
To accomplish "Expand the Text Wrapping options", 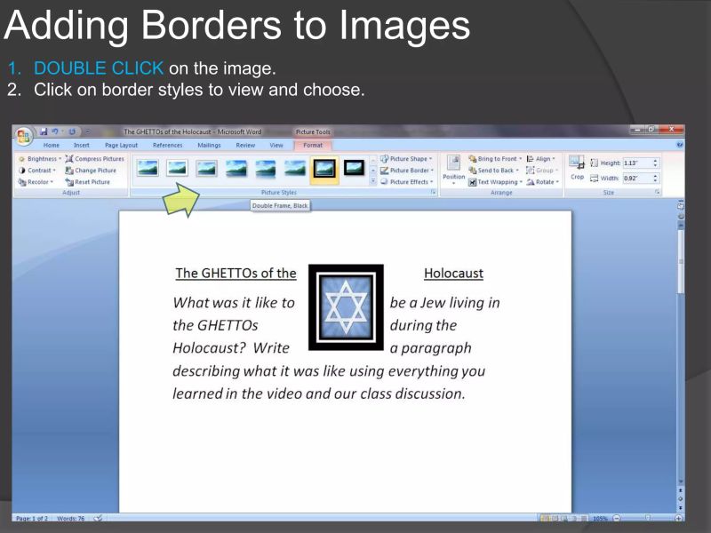I will coord(497,181).
